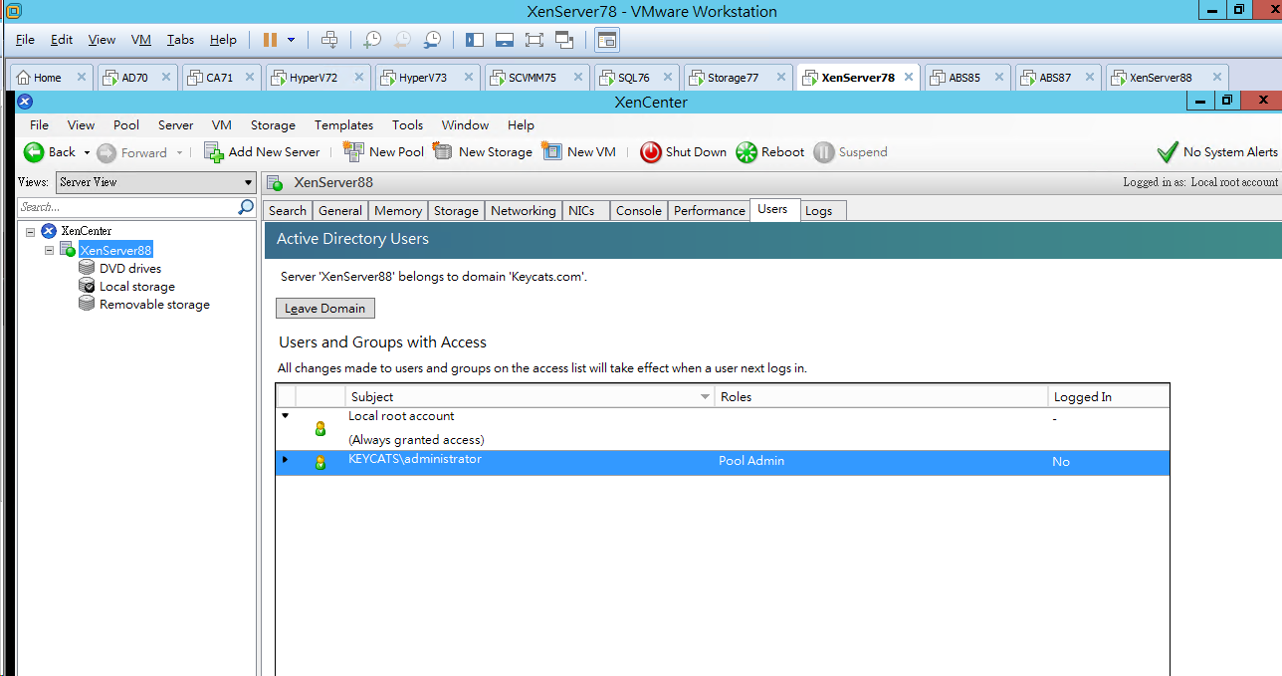Open the XenCenter Storage menu
The image size is (1282, 676).
(x=273, y=125)
